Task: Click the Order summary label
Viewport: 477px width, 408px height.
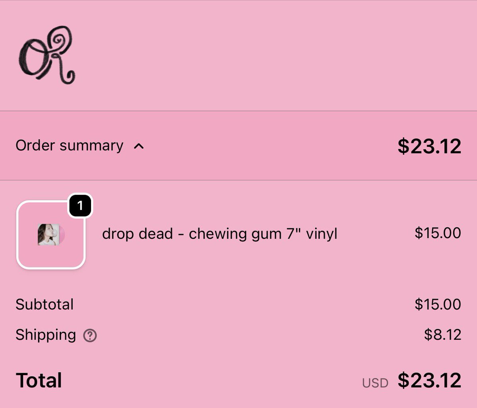Action: (x=70, y=146)
